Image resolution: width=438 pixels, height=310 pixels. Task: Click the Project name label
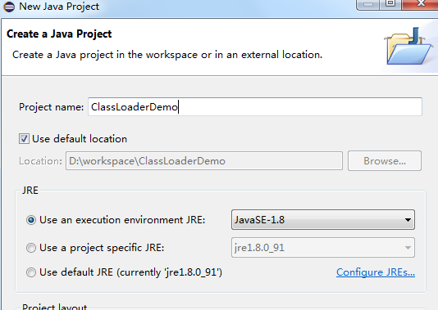51,107
